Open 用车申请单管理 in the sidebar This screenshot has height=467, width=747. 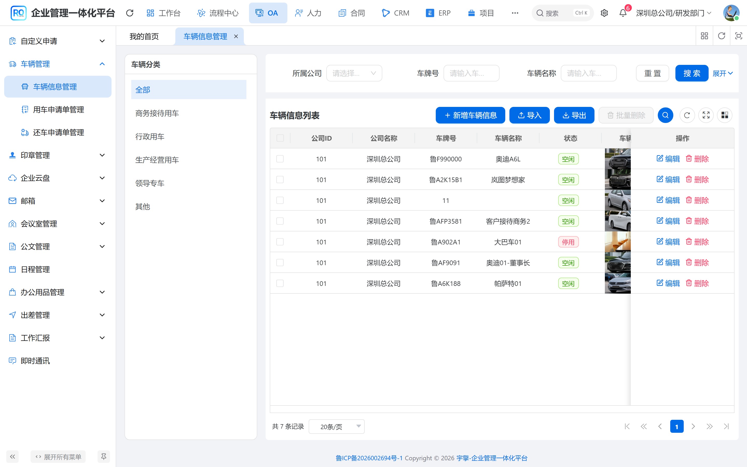pos(58,110)
